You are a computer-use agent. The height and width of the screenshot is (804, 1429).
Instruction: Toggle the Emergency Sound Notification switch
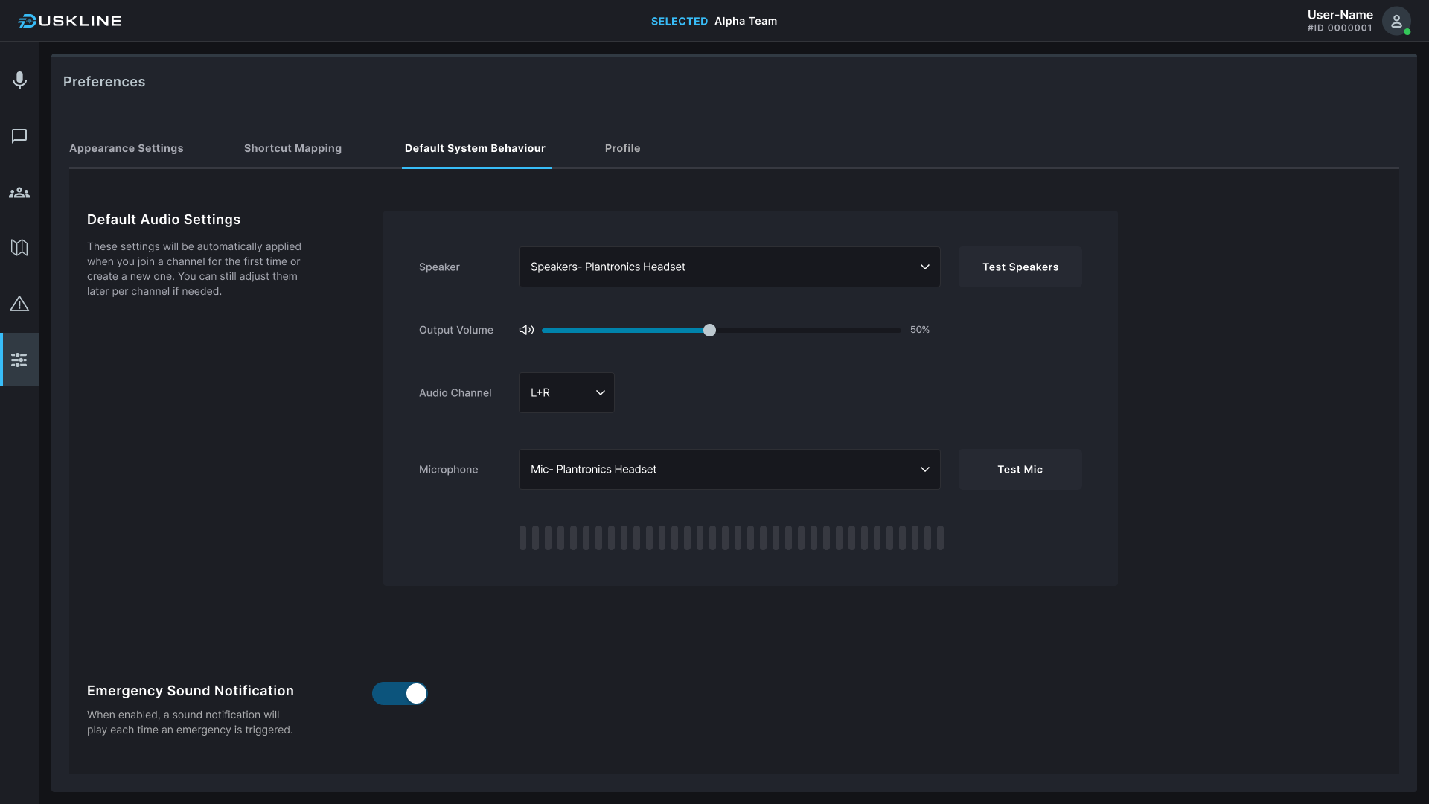(400, 693)
